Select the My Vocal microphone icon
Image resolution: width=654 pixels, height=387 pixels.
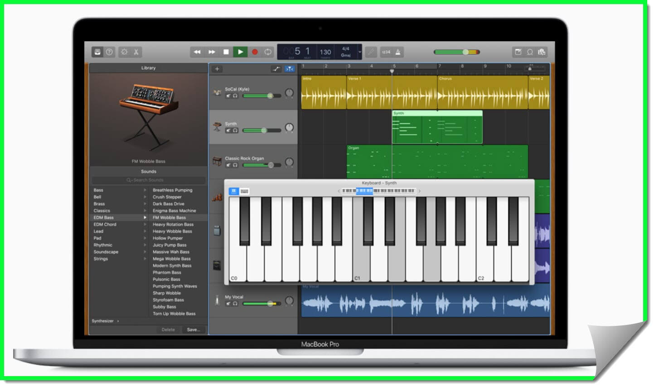pyautogui.click(x=217, y=300)
